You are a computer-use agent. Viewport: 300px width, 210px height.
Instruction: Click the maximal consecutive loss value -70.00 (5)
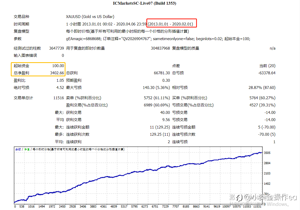click(267, 134)
